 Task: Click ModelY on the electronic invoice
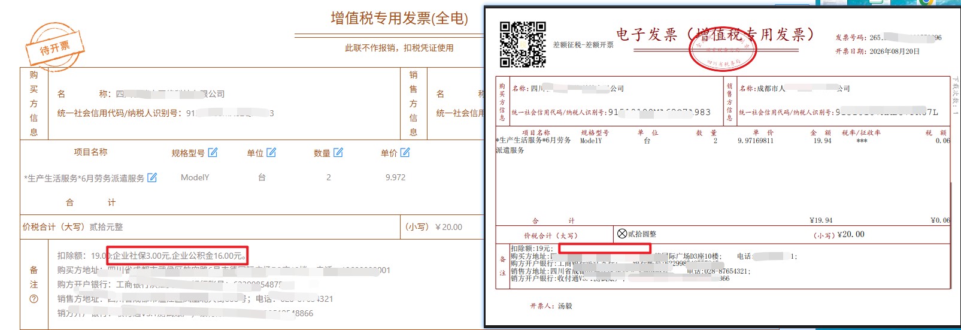pyautogui.click(x=591, y=141)
